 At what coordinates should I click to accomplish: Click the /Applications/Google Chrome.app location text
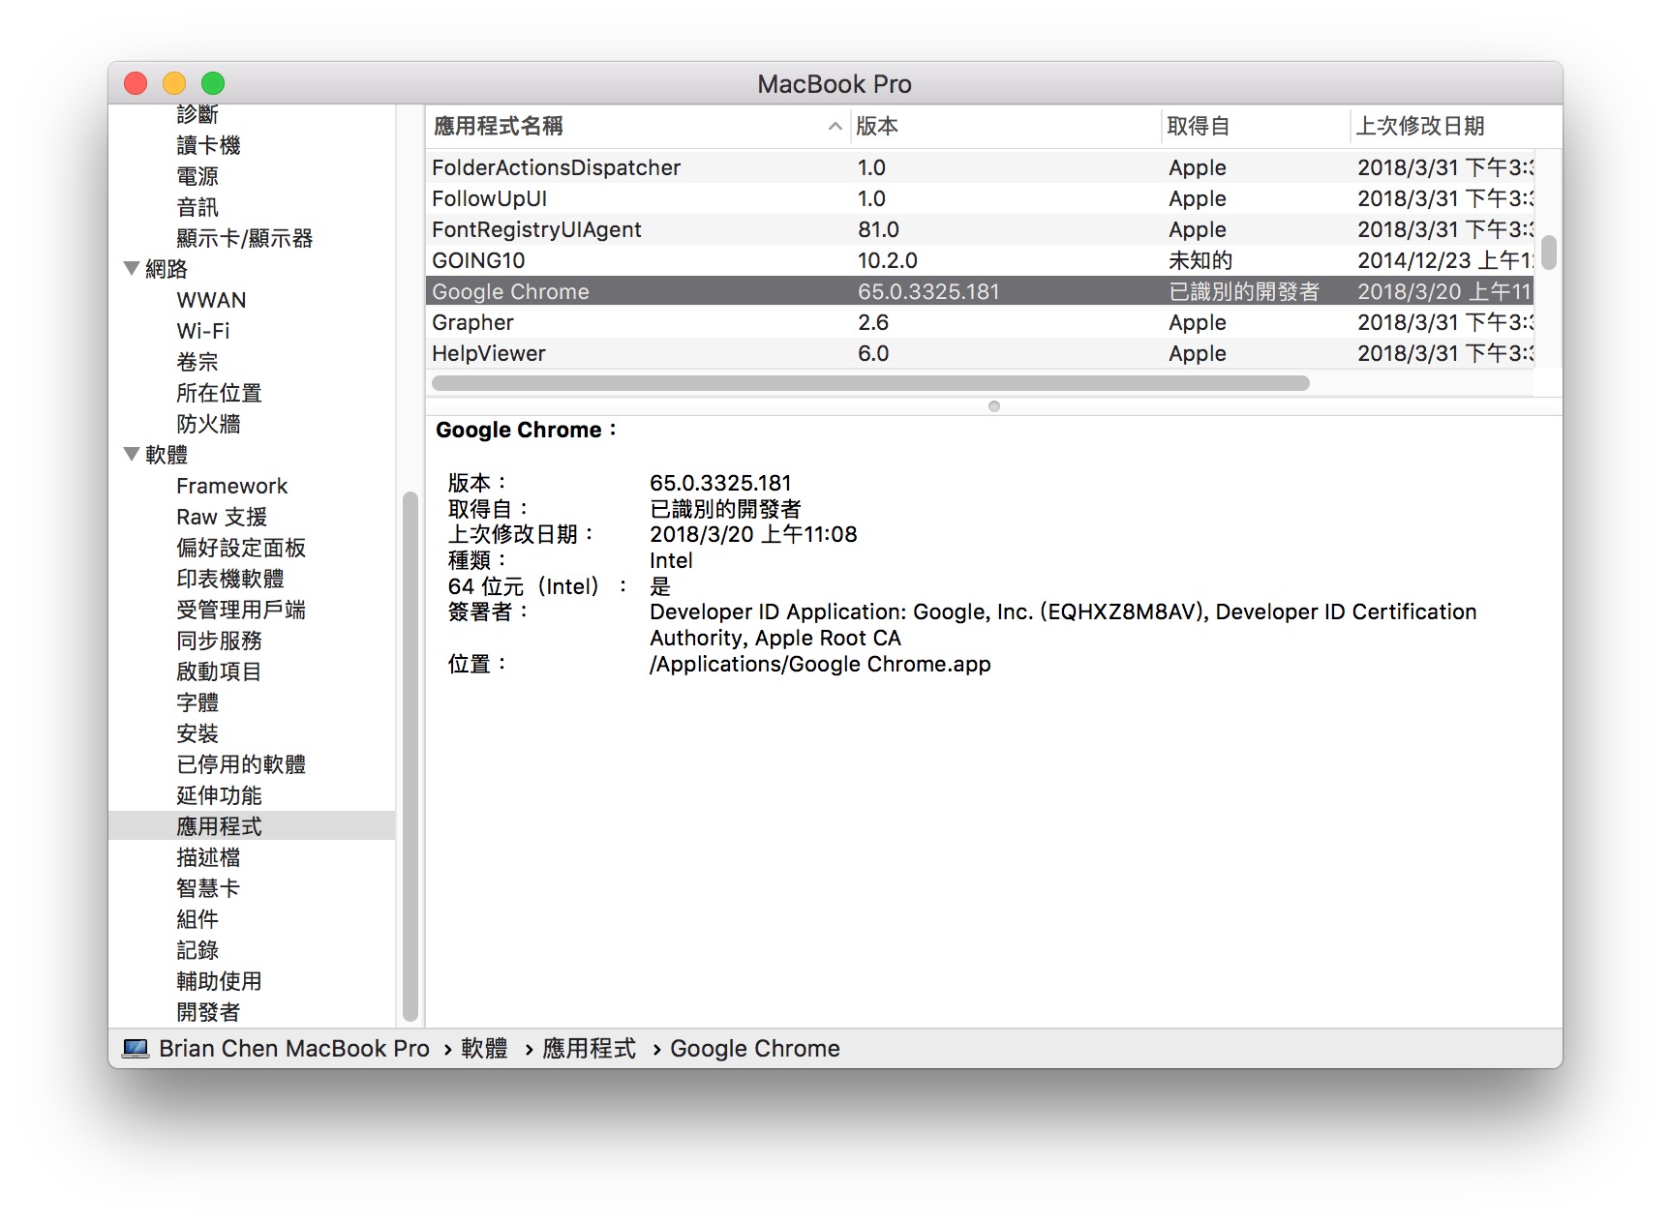(820, 664)
